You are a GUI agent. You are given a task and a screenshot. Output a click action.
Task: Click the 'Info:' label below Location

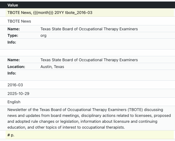click(x=12, y=73)
